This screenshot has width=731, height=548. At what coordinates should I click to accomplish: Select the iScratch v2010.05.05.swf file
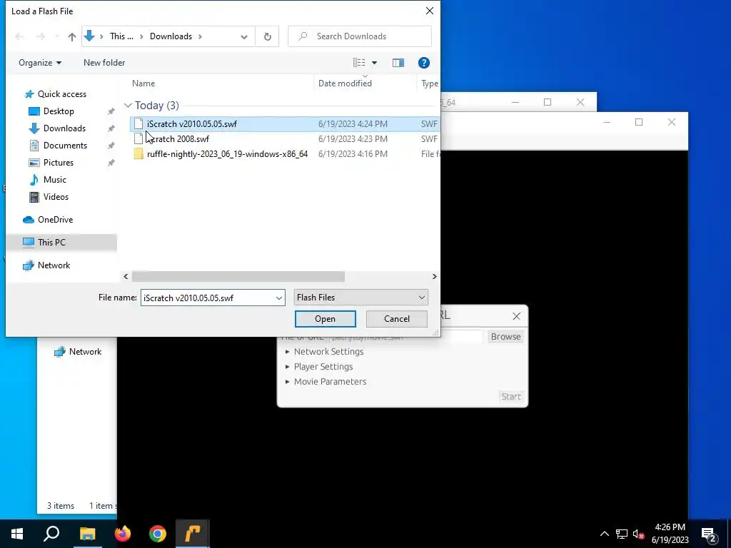pyautogui.click(x=284, y=124)
